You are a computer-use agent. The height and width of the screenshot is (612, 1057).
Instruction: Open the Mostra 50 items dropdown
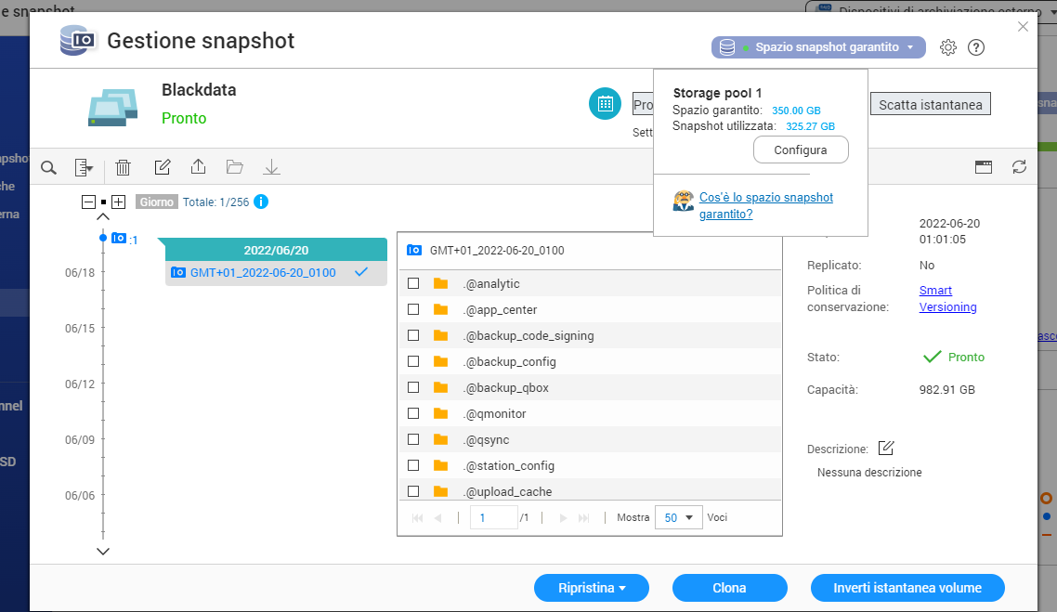(678, 517)
